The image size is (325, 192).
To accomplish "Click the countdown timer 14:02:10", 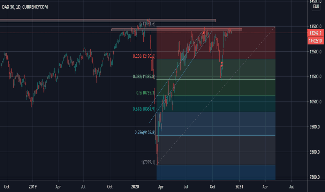I will (316, 41).
